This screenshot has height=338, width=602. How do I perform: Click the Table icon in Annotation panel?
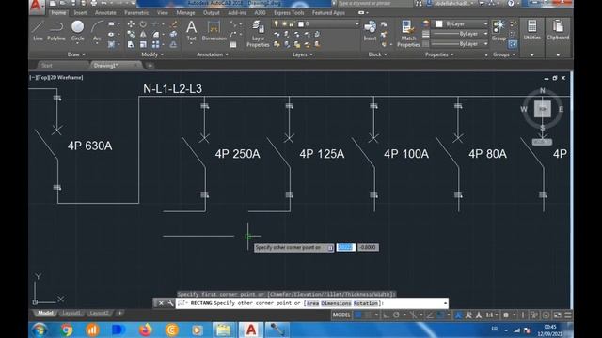point(233,44)
